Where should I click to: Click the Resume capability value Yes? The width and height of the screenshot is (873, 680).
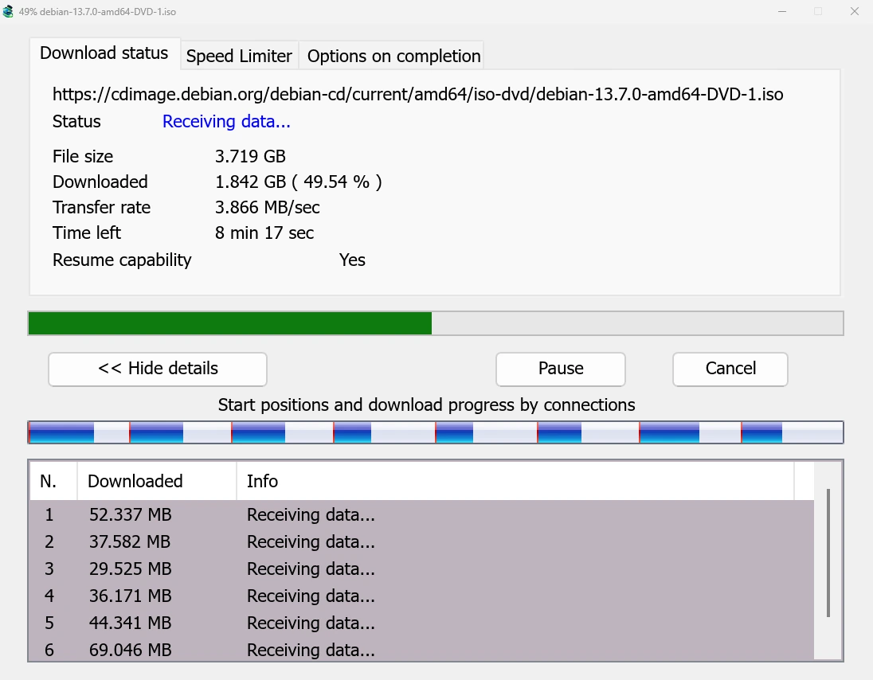(x=352, y=260)
